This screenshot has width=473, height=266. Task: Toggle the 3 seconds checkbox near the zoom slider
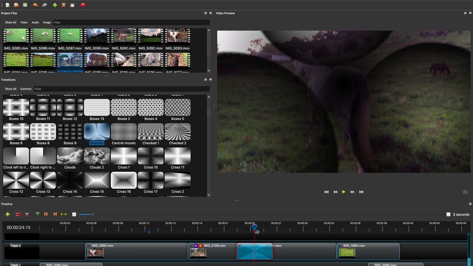click(x=448, y=214)
